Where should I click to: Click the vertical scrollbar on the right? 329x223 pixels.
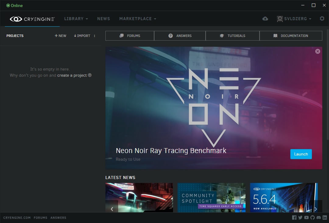pyautogui.click(x=328, y=84)
